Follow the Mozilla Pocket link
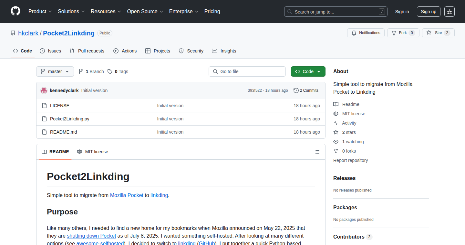The image size is (465, 245). [127, 195]
